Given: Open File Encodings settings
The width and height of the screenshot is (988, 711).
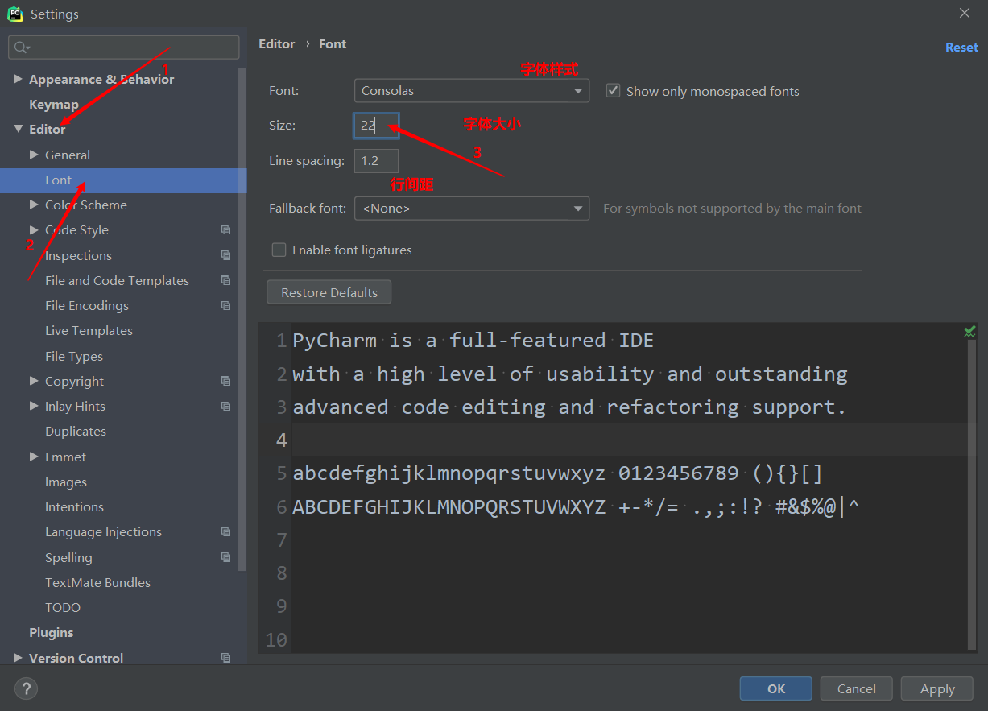Looking at the screenshot, I should (x=87, y=305).
